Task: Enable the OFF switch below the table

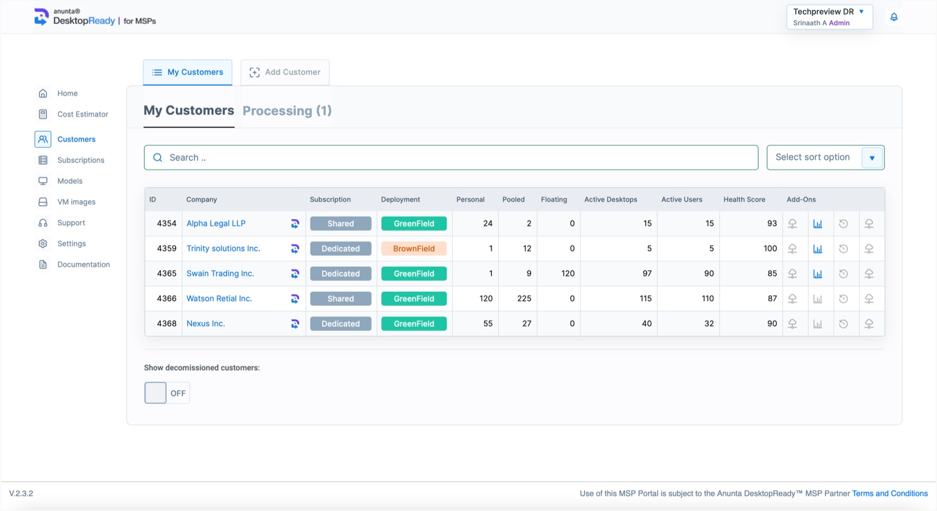Action: 155,393
